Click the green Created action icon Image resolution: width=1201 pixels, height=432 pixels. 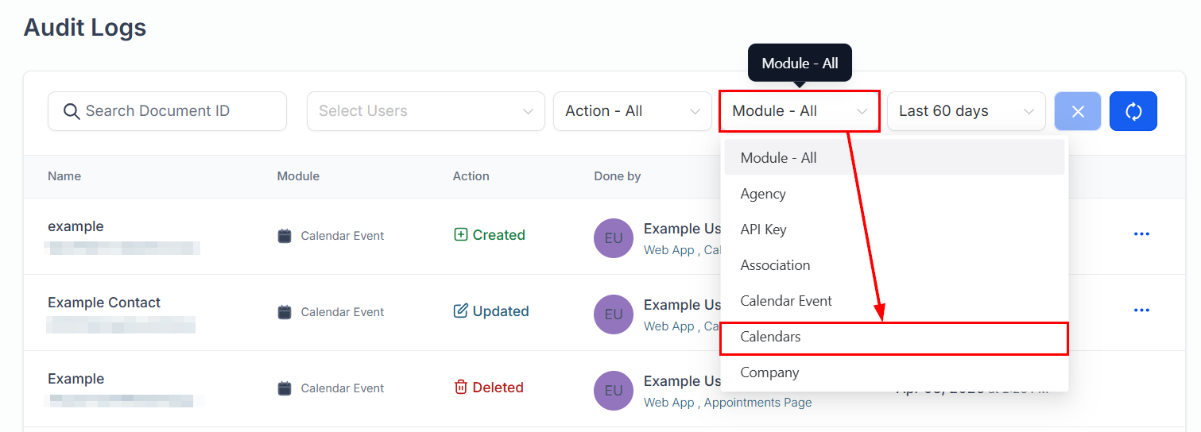[460, 235]
